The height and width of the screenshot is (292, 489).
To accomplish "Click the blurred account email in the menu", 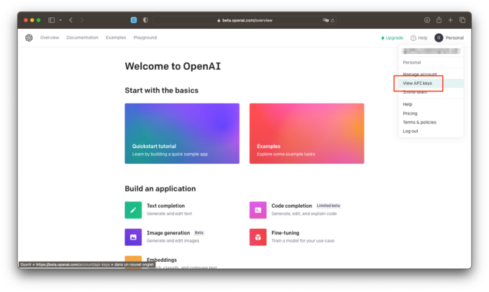I will (431, 51).
